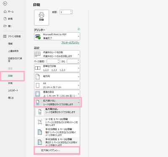Open the Microsoft Print to PDF printer dropdown

tap(57, 37)
